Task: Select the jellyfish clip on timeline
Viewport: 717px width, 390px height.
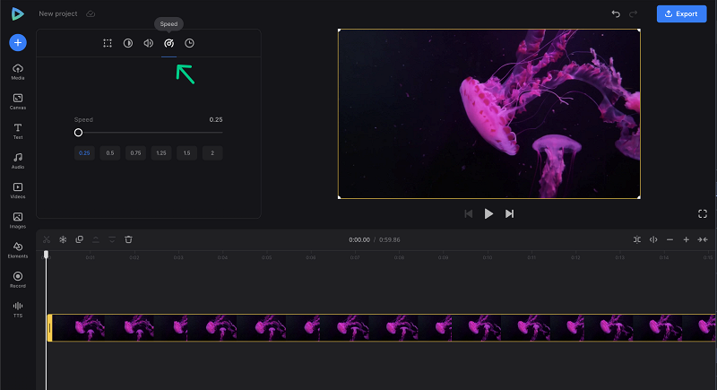Action: tap(384, 327)
